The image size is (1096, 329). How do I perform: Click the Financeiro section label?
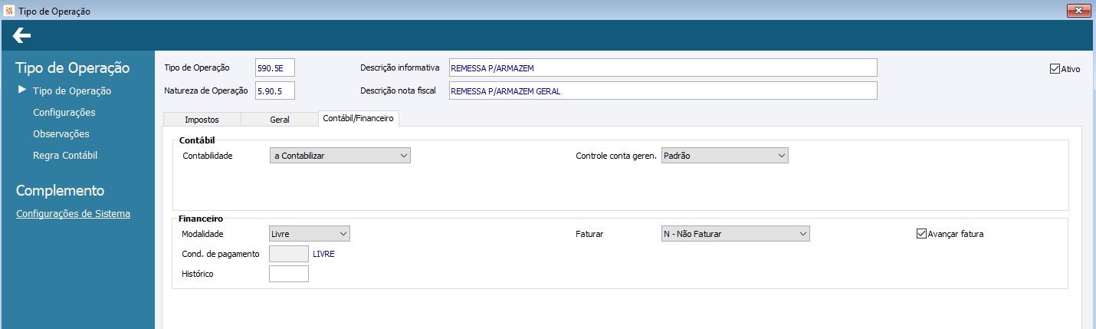point(201,219)
